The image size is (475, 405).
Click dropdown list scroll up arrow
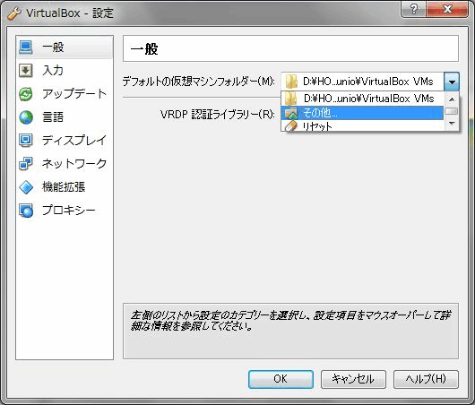pos(452,99)
